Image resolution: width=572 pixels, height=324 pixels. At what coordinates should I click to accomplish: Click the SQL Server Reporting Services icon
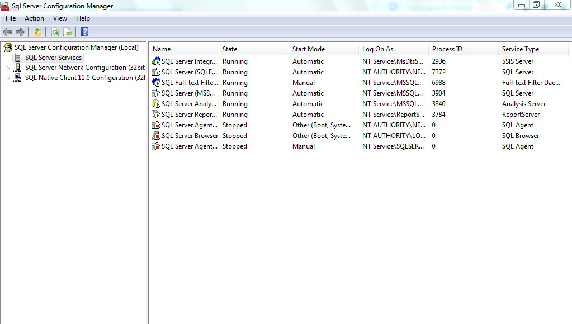click(x=156, y=114)
